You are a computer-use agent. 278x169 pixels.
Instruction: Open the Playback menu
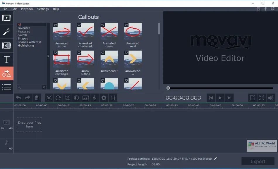pos(27,9)
